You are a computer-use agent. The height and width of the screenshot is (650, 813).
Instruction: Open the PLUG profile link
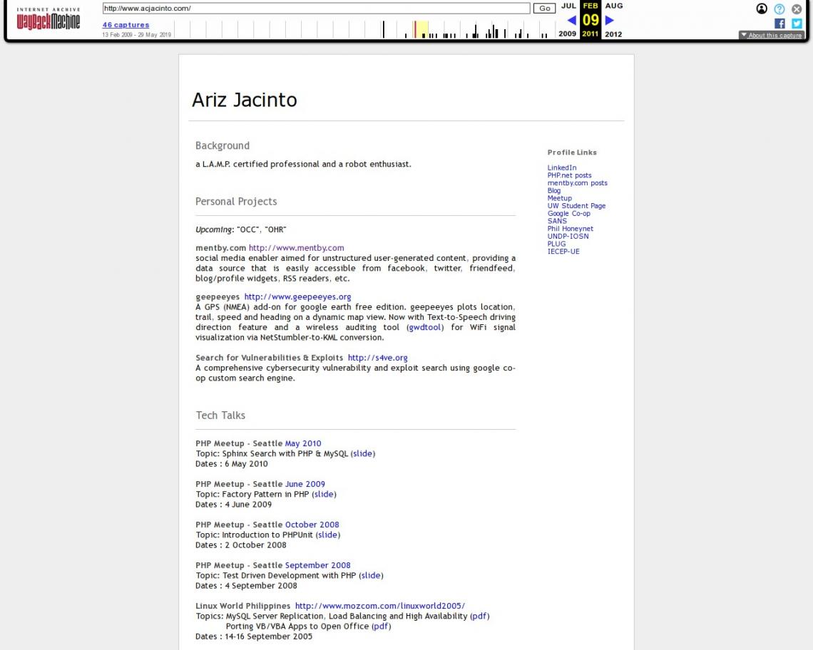coord(557,244)
